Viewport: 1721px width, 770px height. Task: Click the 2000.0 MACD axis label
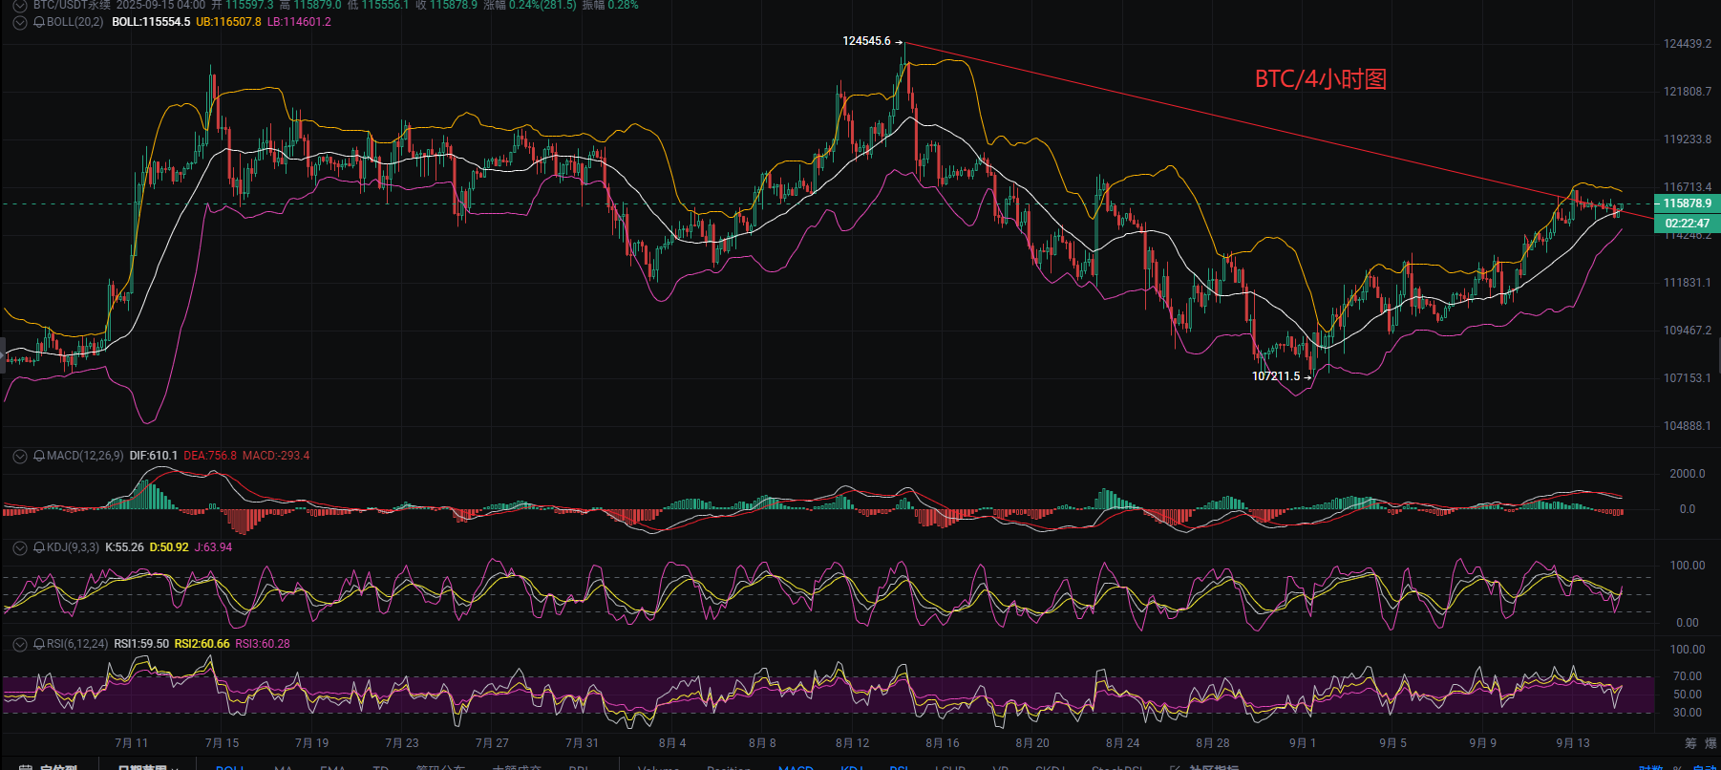click(x=1687, y=474)
